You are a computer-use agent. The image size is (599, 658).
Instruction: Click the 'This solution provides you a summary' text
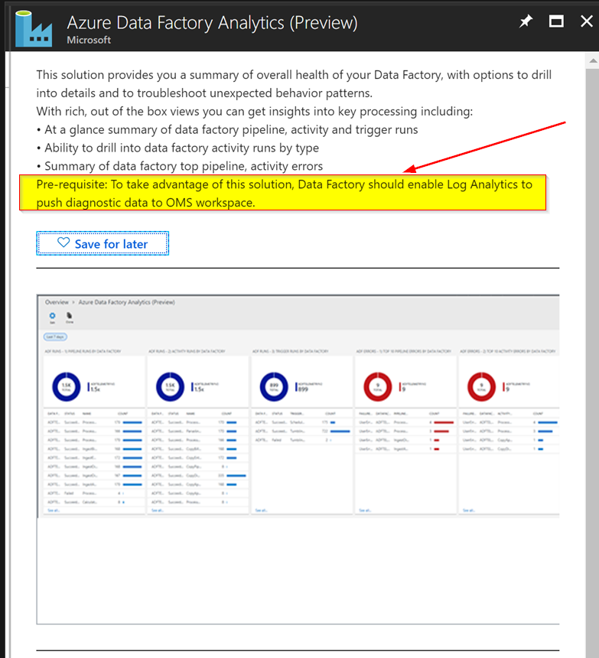(294, 84)
